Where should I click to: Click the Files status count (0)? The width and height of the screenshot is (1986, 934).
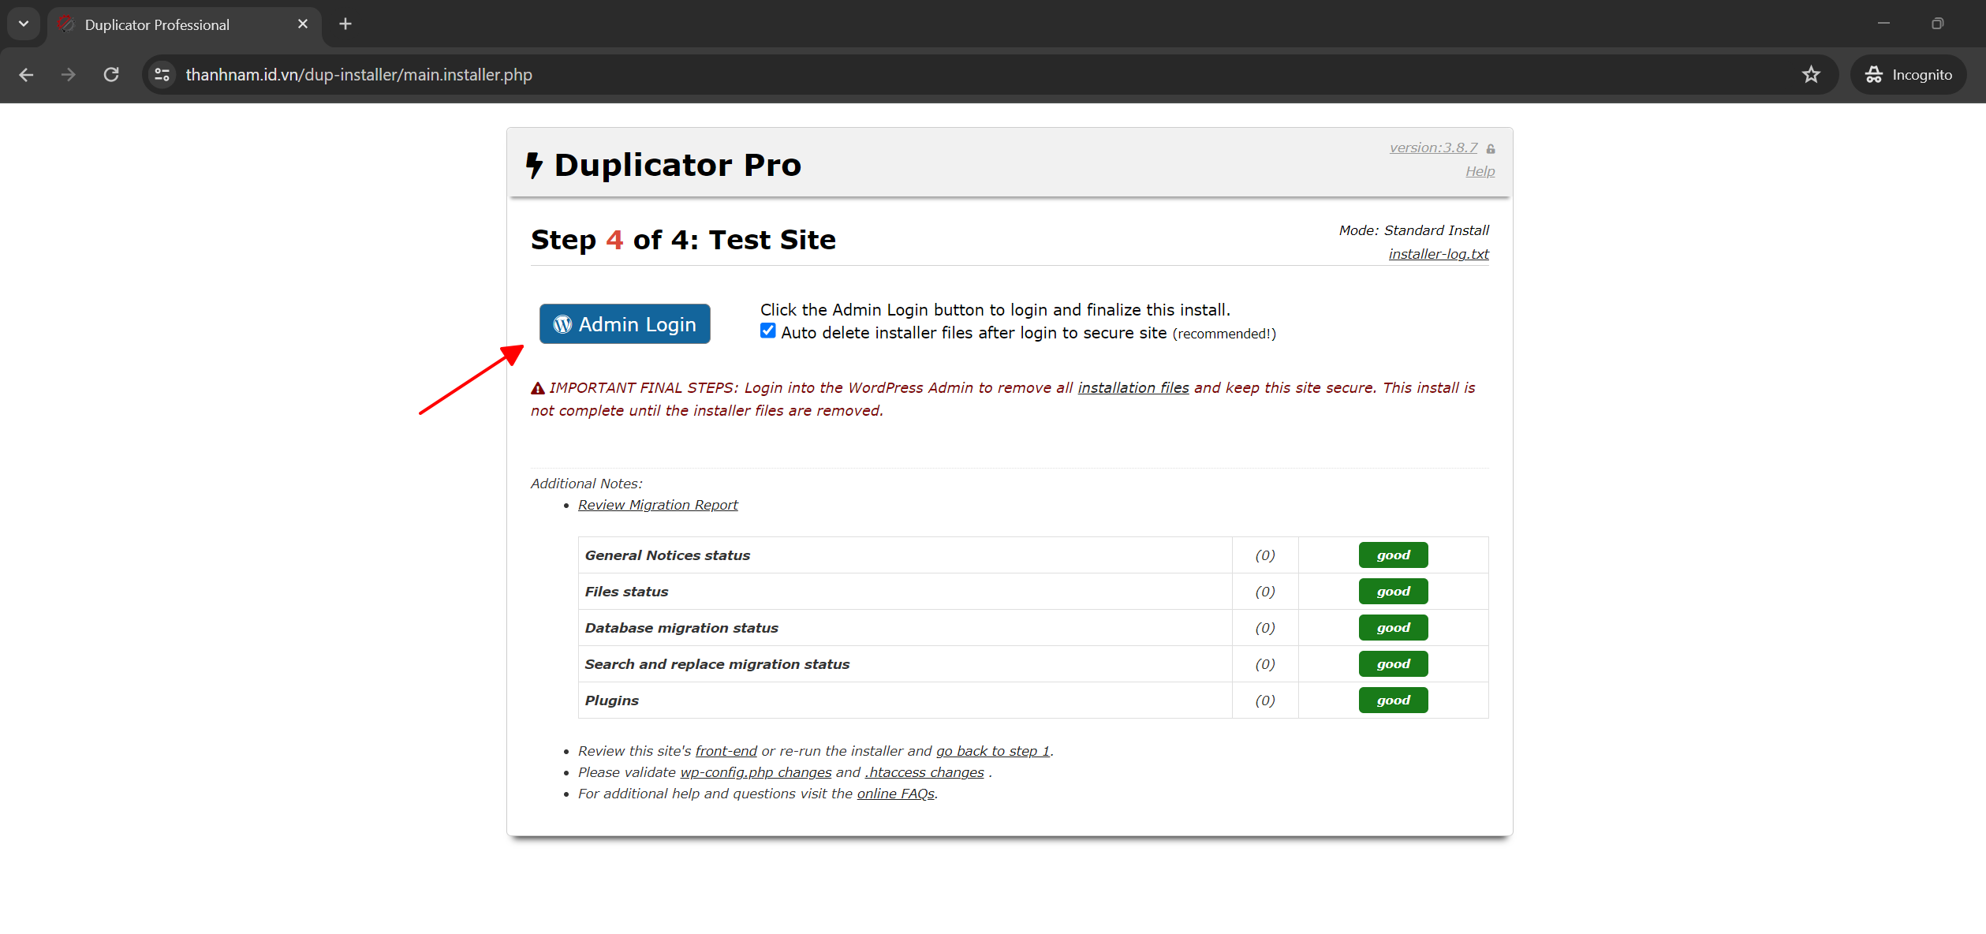click(1265, 592)
